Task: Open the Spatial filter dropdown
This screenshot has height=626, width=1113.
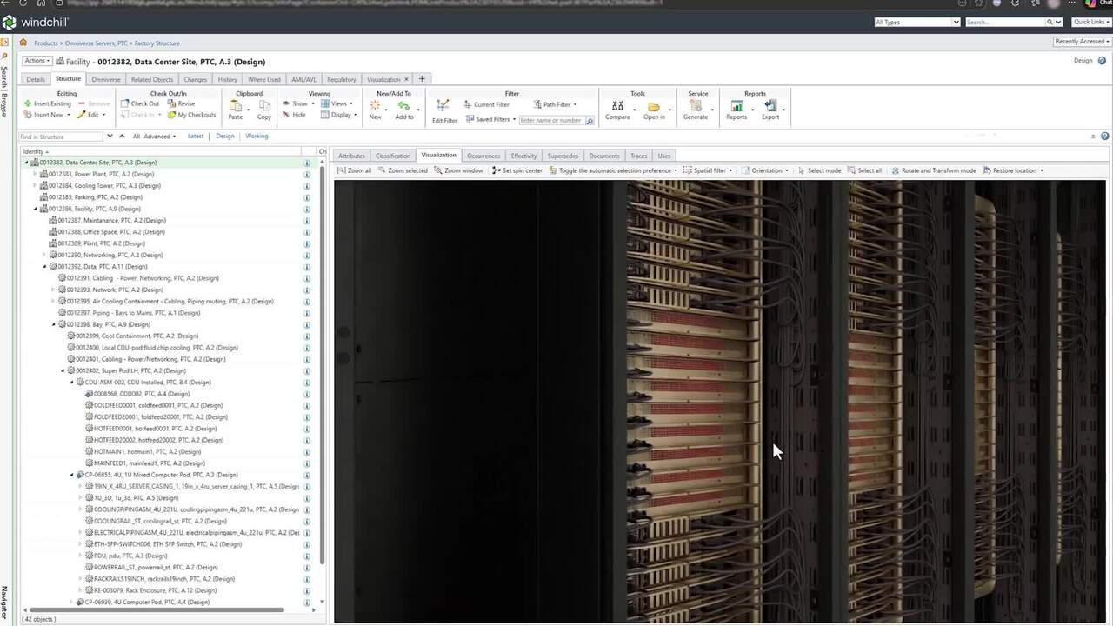Action: [708, 170]
